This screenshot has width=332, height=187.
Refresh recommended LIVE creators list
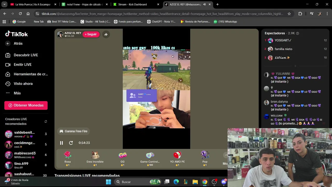tap(46, 122)
